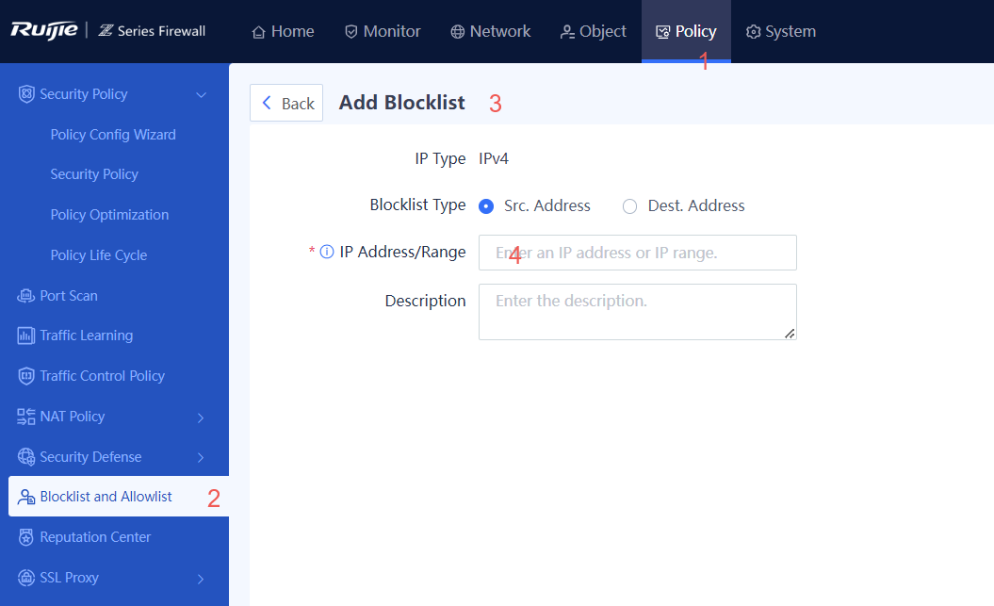Click the Security Policy shield icon in sidebar

point(26,94)
